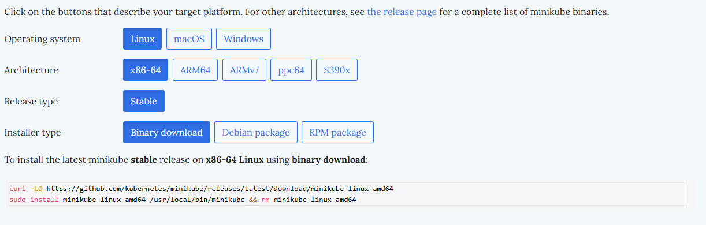Click the Installer type label
Viewport: 706px width, 225px height.
[x=32, y=133]
